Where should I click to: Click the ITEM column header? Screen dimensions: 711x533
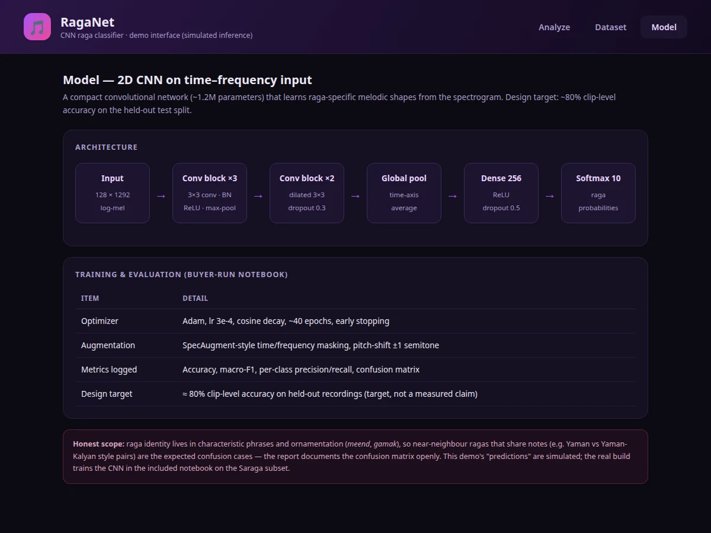(90, 298)
